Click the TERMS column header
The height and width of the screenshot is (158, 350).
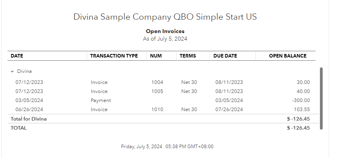pos(188,56)
